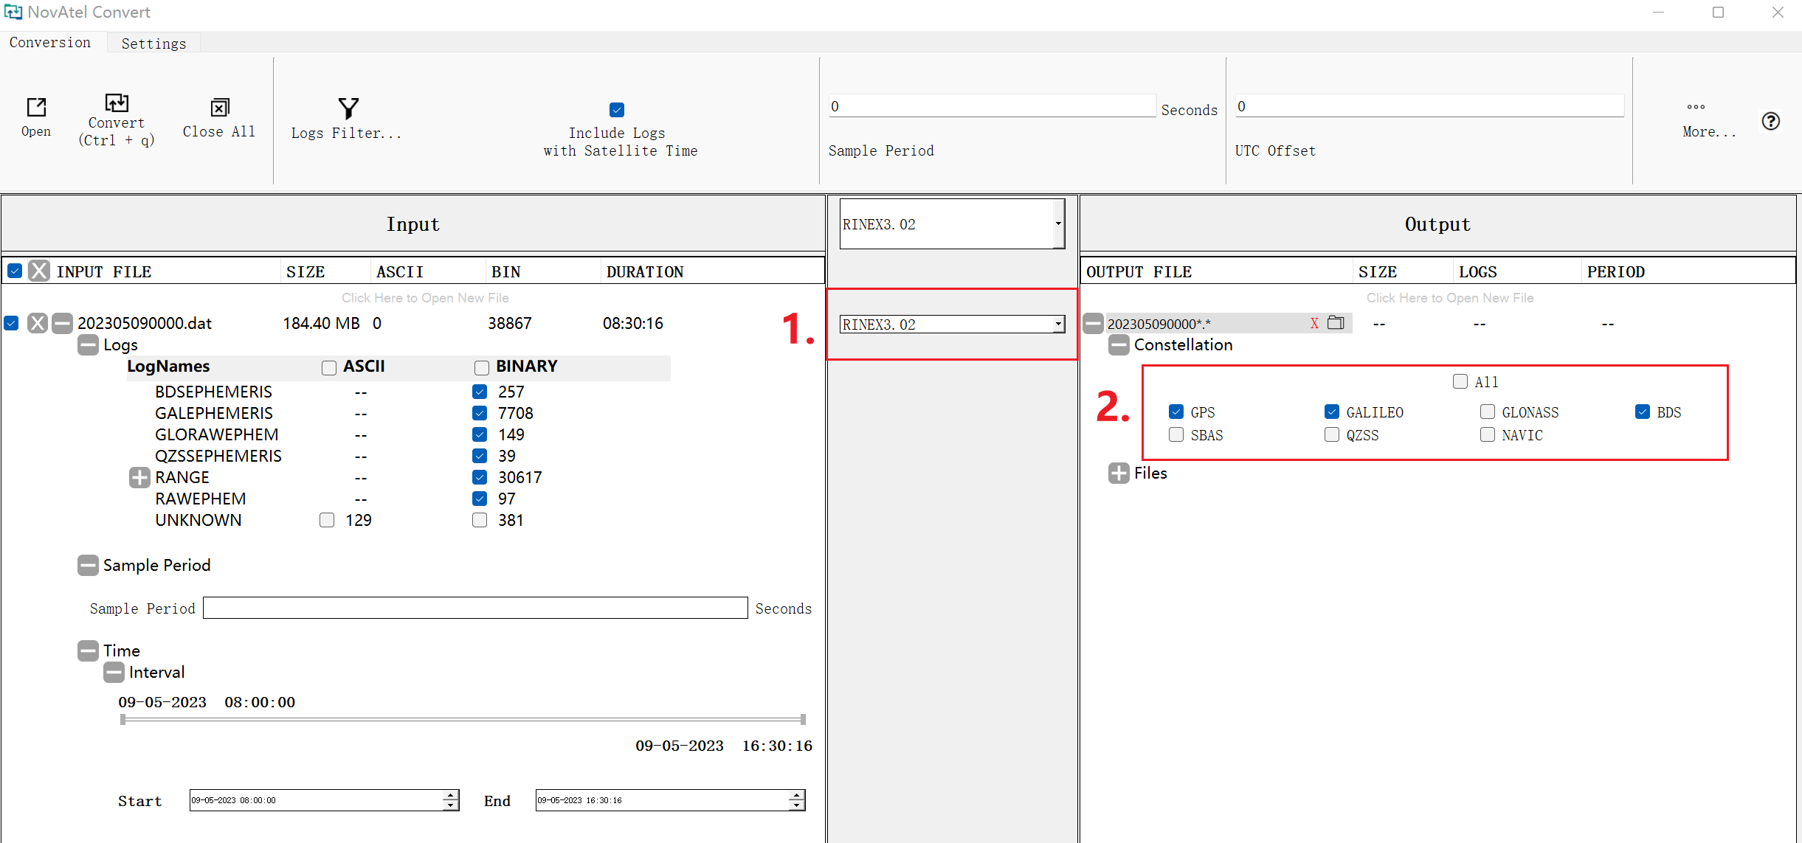
Task: Click the Sample Period field under Input
Action: point(474,608)
